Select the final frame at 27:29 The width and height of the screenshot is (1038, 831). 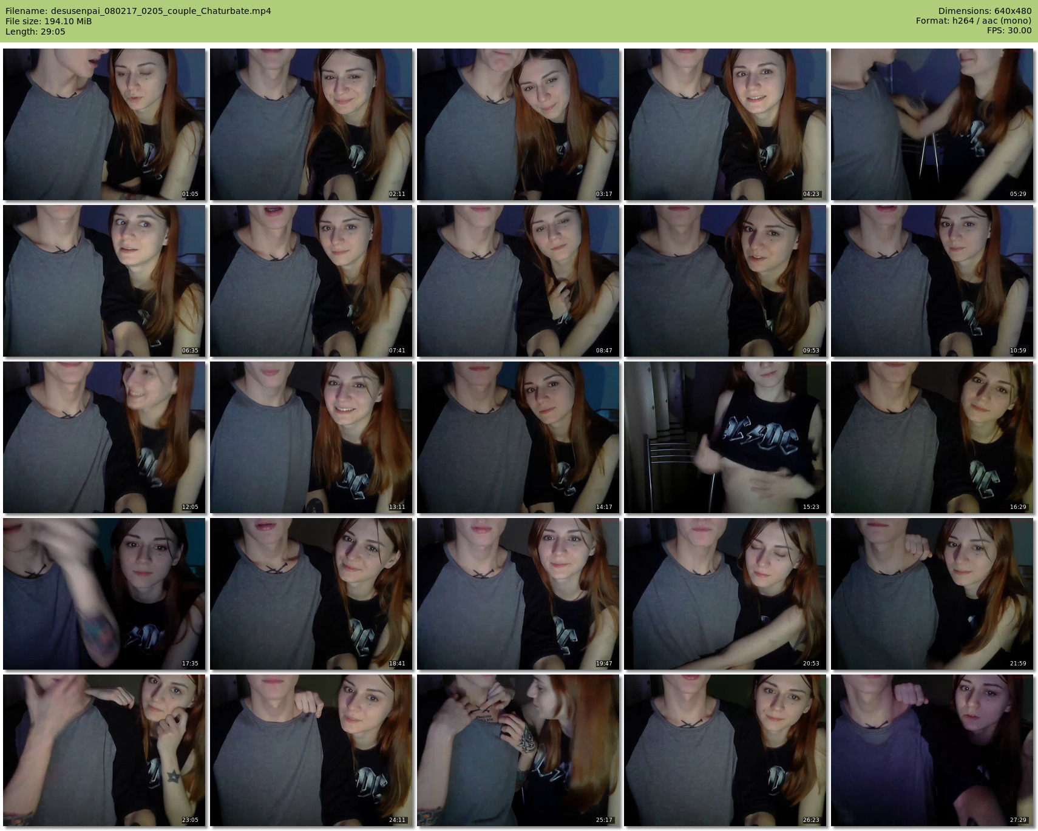pos(932,750)
